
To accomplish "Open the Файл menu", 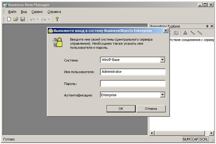I will tap(12, 12).
